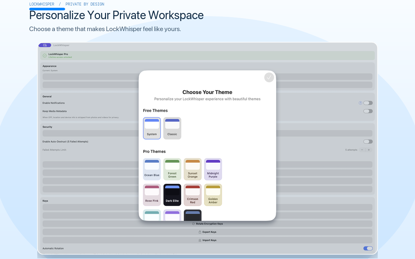This screenshot has height=259, width=415.
Task: Choose the Sunset Orange theme
Action: (193, 169)
